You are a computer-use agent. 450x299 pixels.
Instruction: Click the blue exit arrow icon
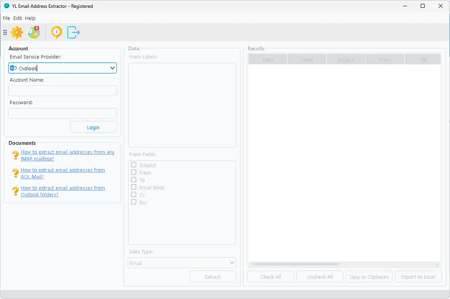point(73,32)
